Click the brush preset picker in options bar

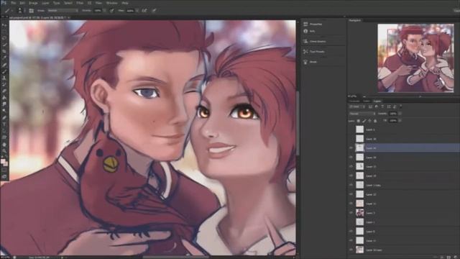click(x=19, y=11)
